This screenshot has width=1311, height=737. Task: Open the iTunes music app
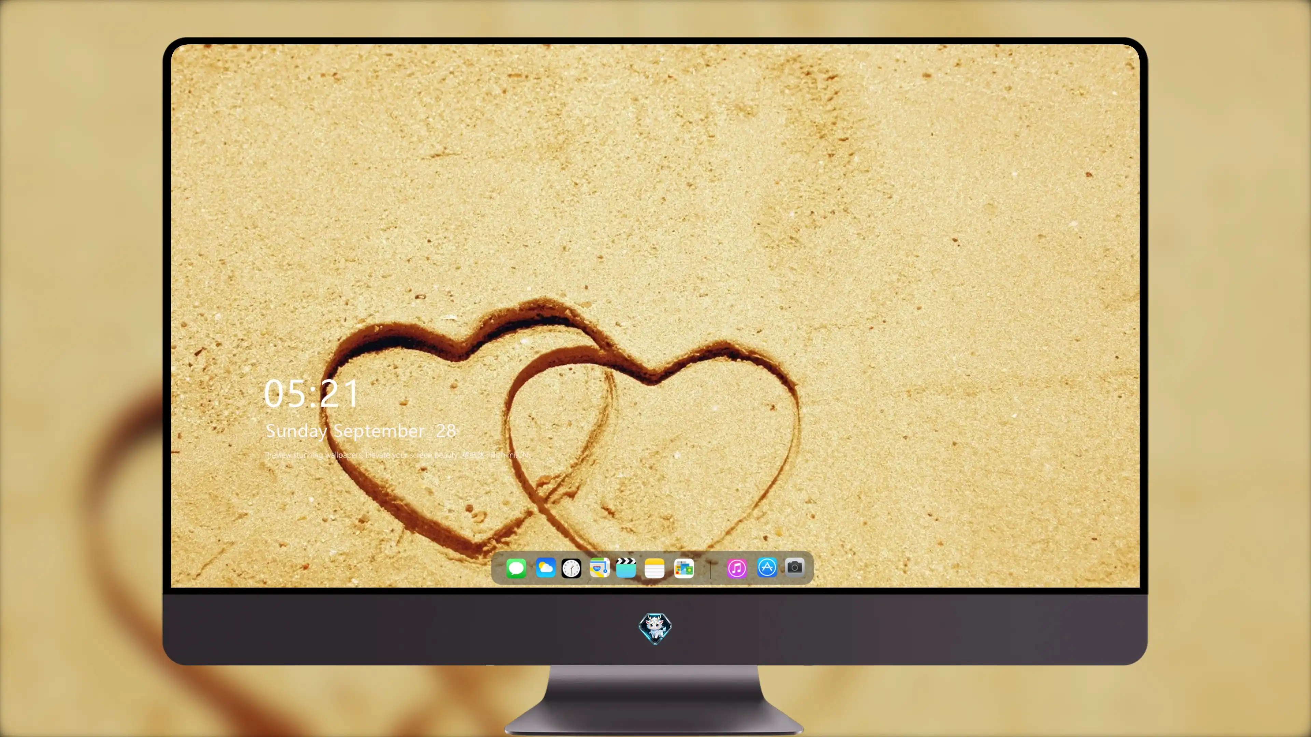pyautogui.click(x=737, y=568)
